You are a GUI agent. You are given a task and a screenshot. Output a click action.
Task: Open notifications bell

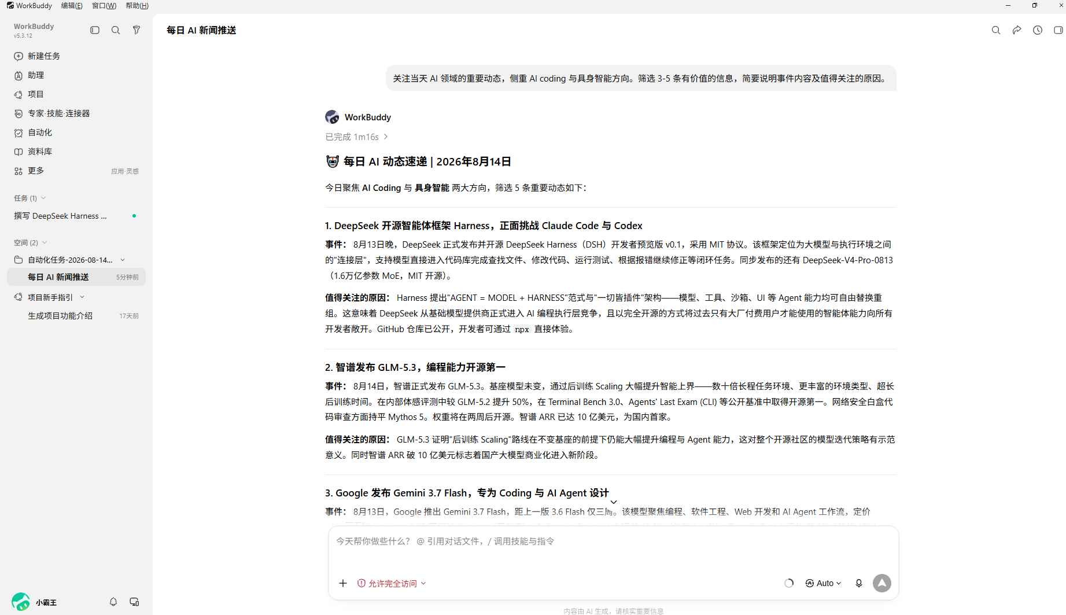113,602
